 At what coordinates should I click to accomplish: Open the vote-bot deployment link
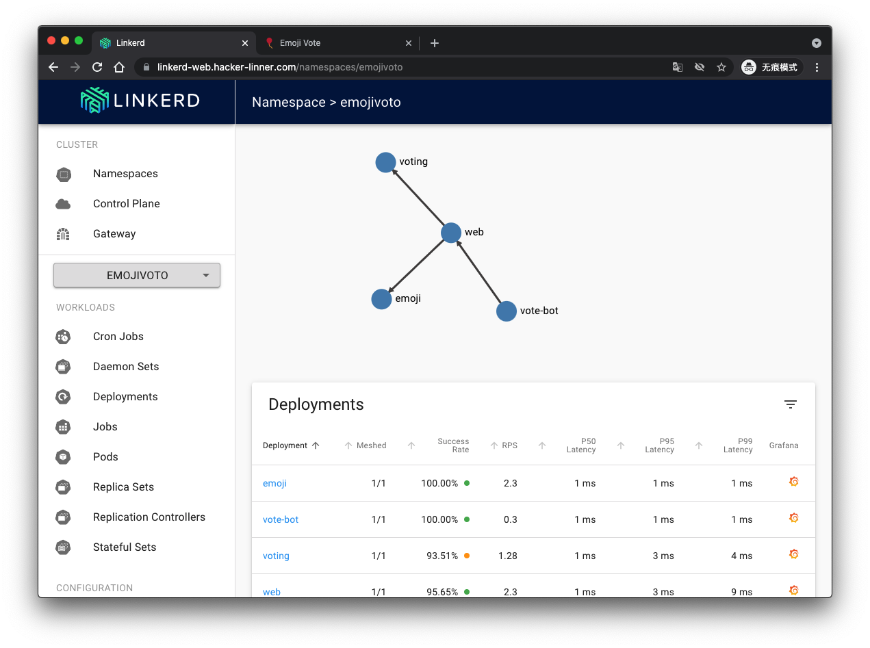click(281, 519)
